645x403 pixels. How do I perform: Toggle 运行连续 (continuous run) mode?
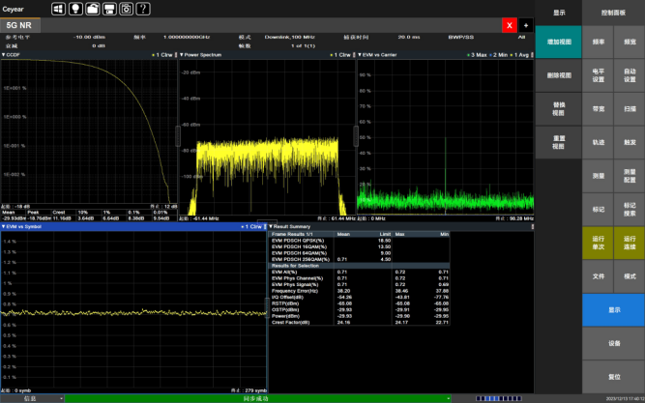point(629,242)
